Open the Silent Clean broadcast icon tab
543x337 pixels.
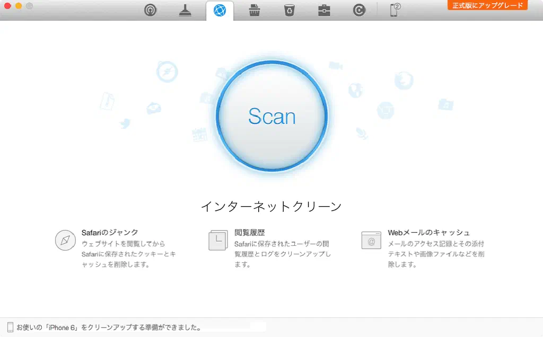[151, 11]
